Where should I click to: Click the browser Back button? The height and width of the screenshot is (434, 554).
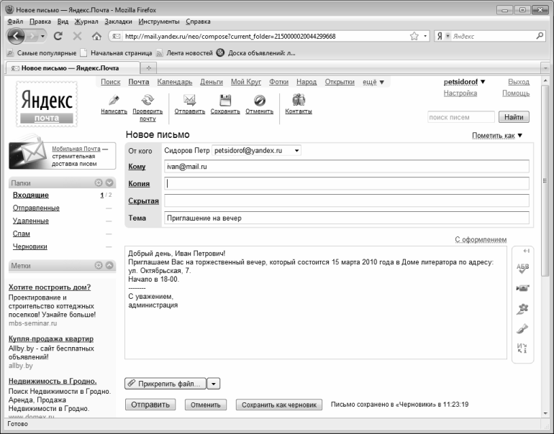(16, 36)
